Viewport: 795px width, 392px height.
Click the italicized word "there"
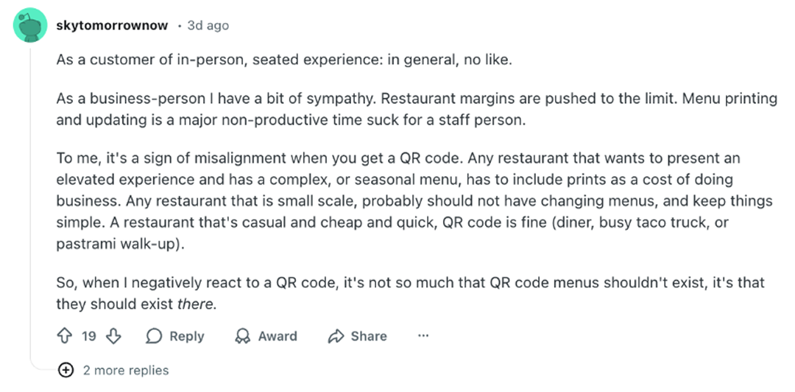(x=197, y=304)
